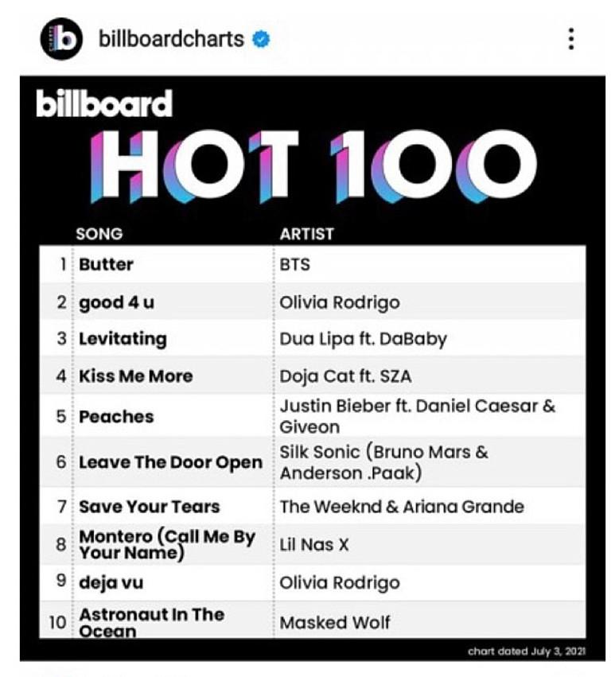Tap the billboardcharts profile avatar
The width and height of the screenshot is (615, 677).
61,38
